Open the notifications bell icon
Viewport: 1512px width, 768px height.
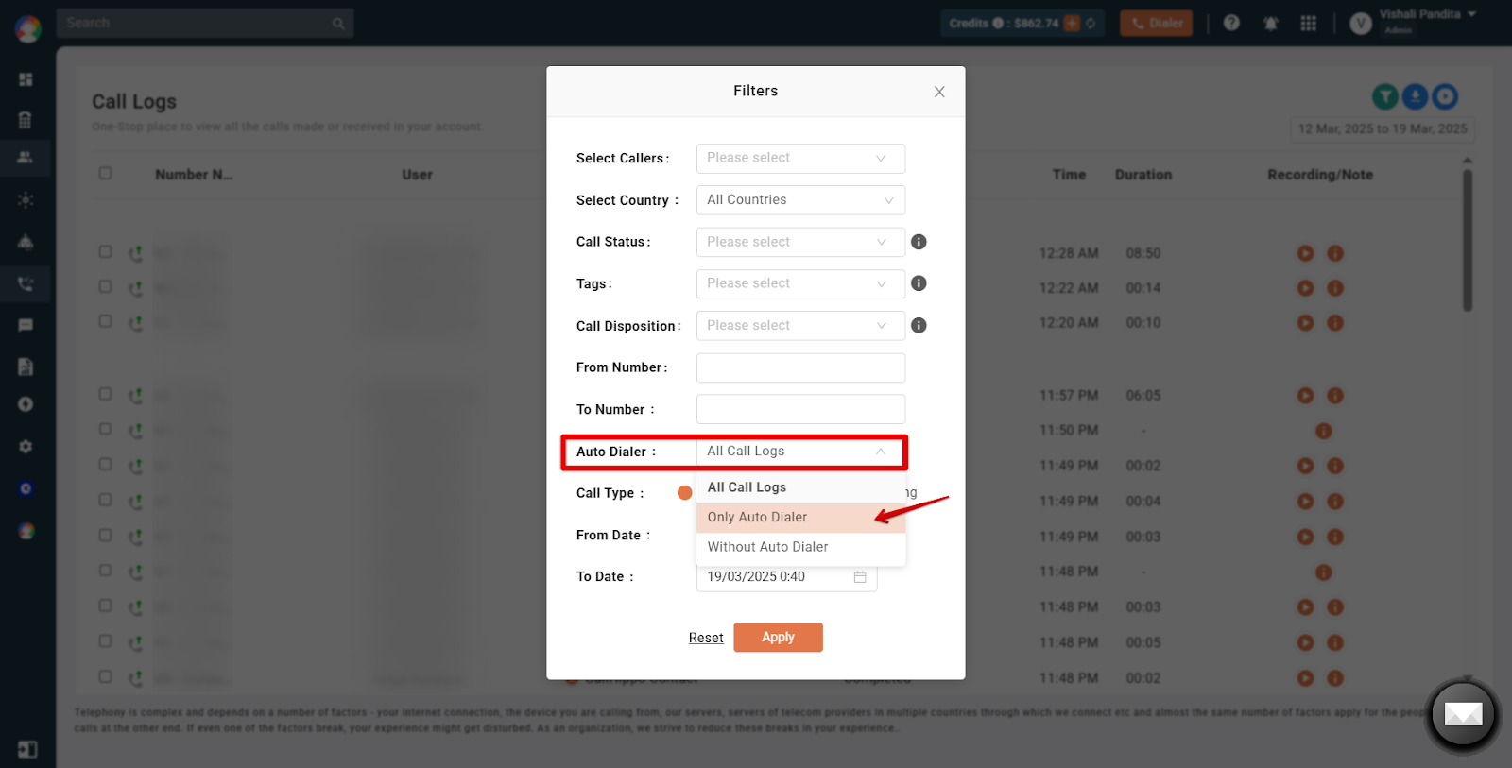(x=1271, y=23)
